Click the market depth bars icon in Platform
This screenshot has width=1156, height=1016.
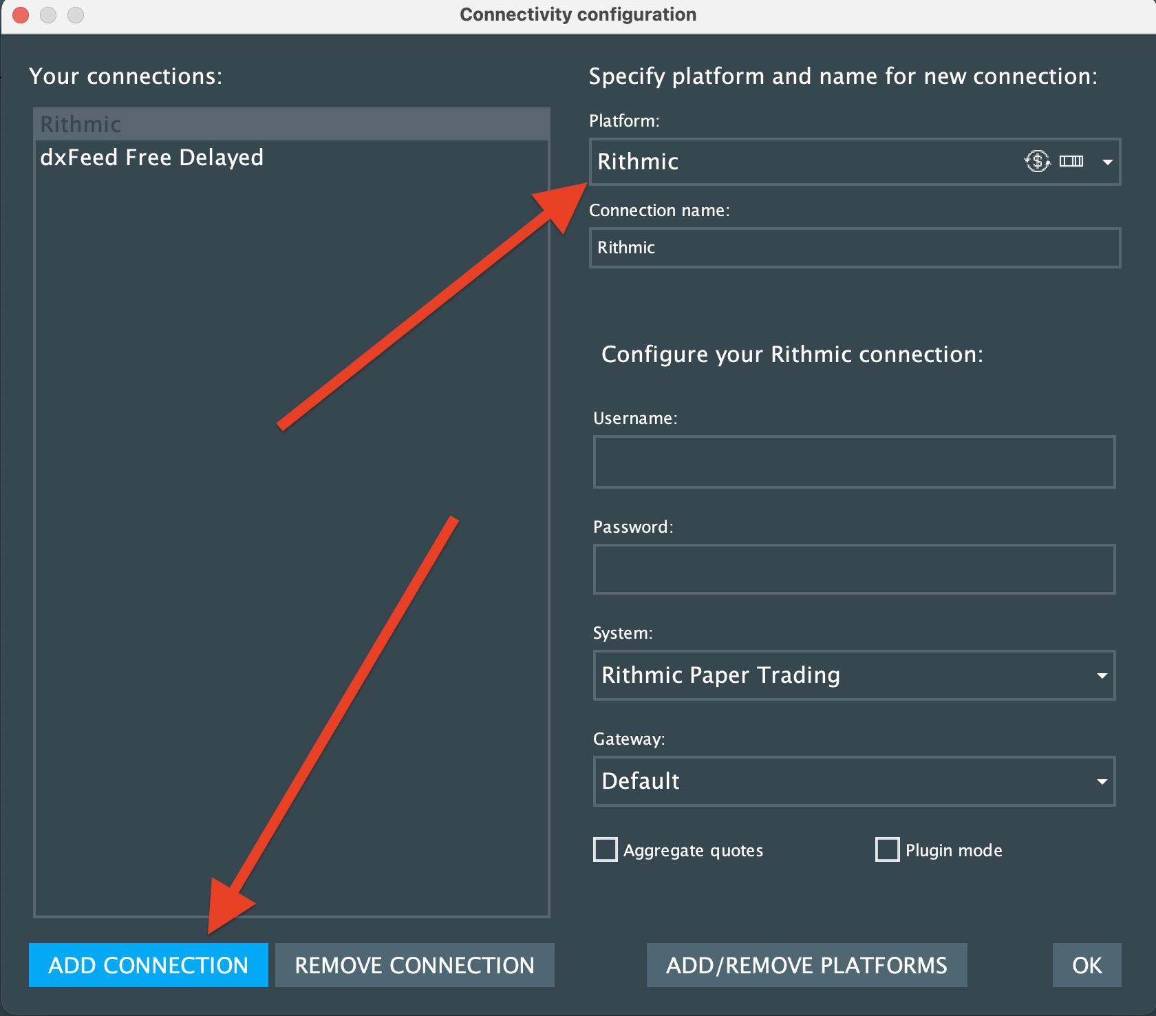[x=1071, y=161]
